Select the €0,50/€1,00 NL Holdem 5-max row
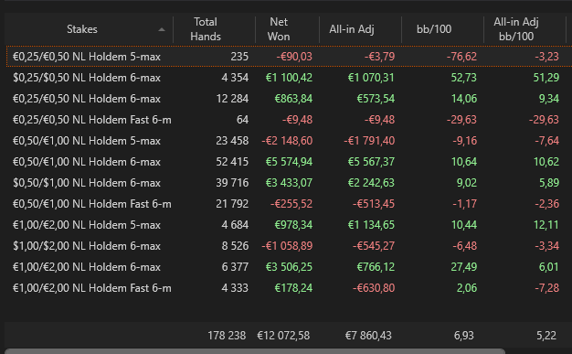The width and height of the screenshot is (572, 354). coord(289,141)
